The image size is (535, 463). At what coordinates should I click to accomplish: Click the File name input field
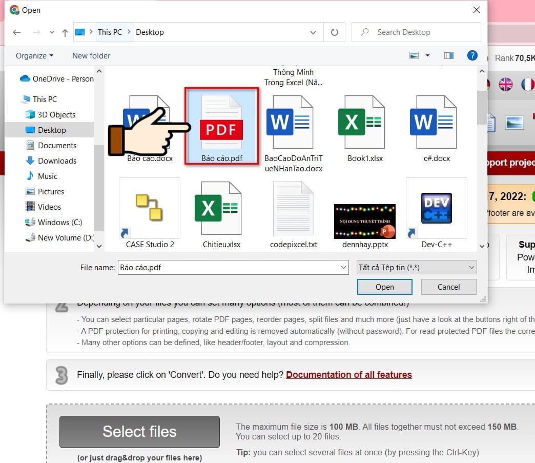233,267
